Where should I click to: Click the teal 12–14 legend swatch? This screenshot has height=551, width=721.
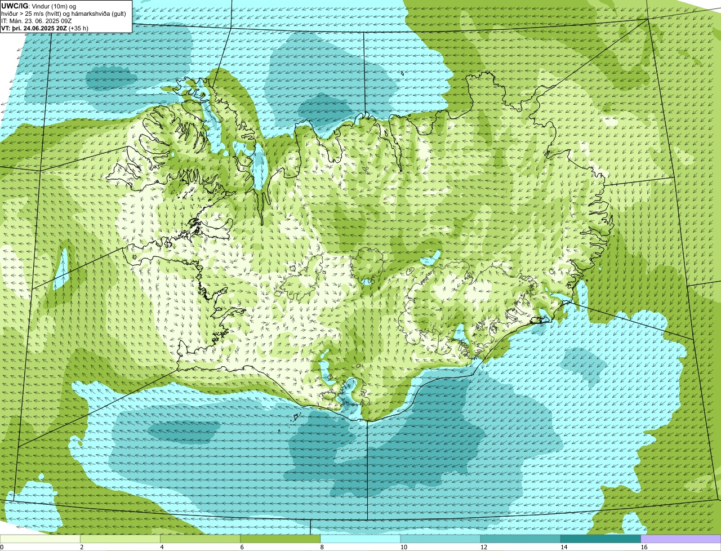click(x=520, y=539)
